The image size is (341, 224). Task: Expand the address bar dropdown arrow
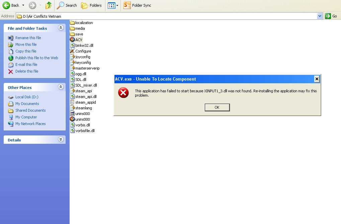[x=320, y=16]
